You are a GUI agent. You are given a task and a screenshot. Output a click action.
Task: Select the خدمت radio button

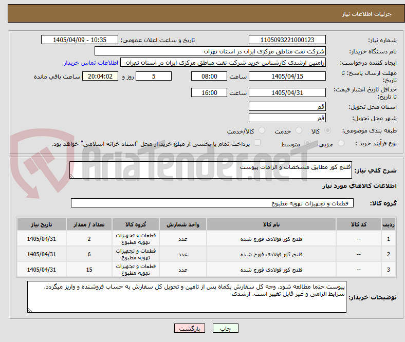(299, 130)
